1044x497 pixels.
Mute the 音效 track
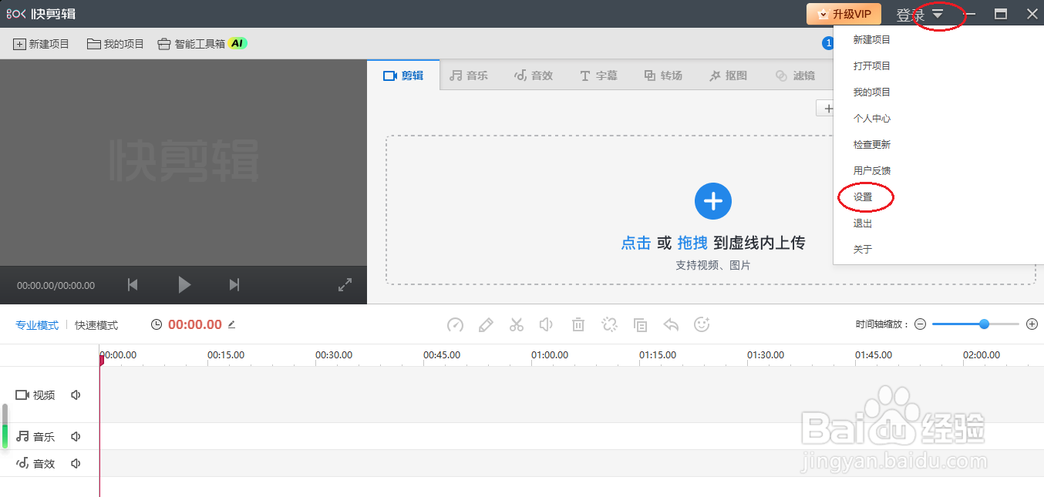click(76, 463)
